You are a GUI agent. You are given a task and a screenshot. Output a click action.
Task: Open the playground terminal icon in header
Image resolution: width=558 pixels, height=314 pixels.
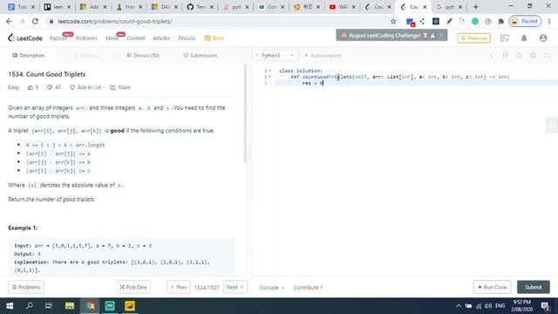pyautogui.click(x=505, y=38)
